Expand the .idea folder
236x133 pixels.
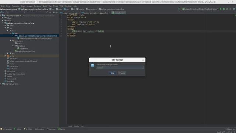(3, 18)
